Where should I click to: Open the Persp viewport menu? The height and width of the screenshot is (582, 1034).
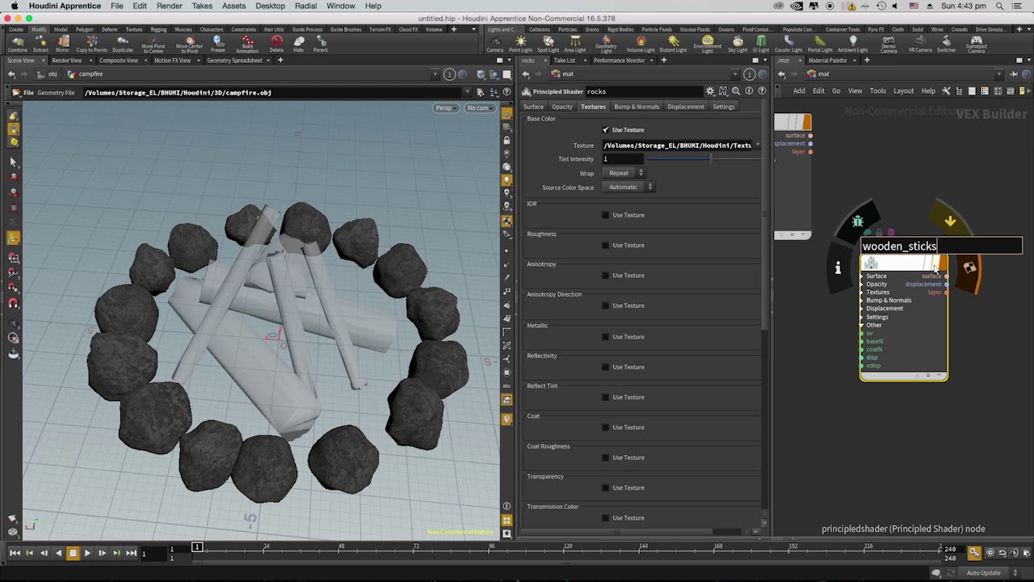[445, 108]
